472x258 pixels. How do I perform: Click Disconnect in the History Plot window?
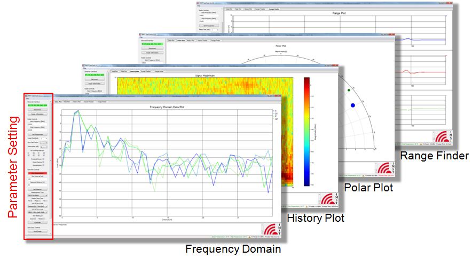[95, 79]
